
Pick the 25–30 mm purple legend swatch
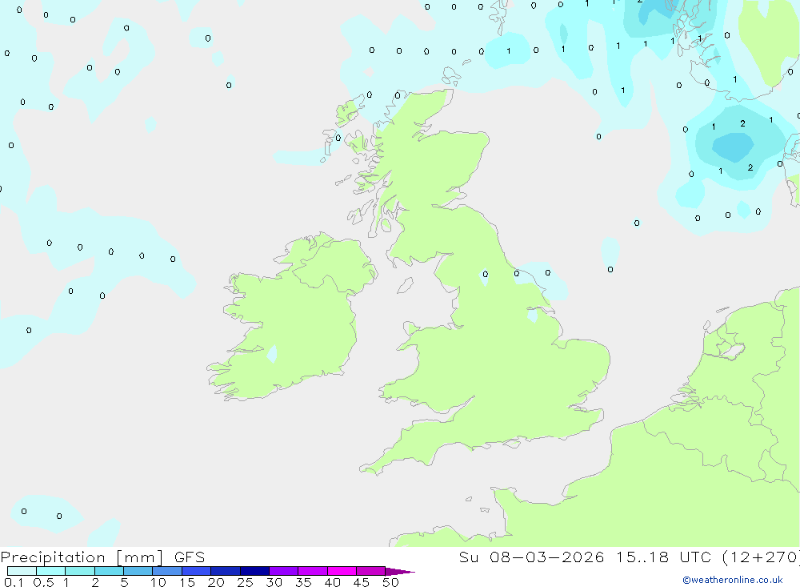(x=254, y=571)
